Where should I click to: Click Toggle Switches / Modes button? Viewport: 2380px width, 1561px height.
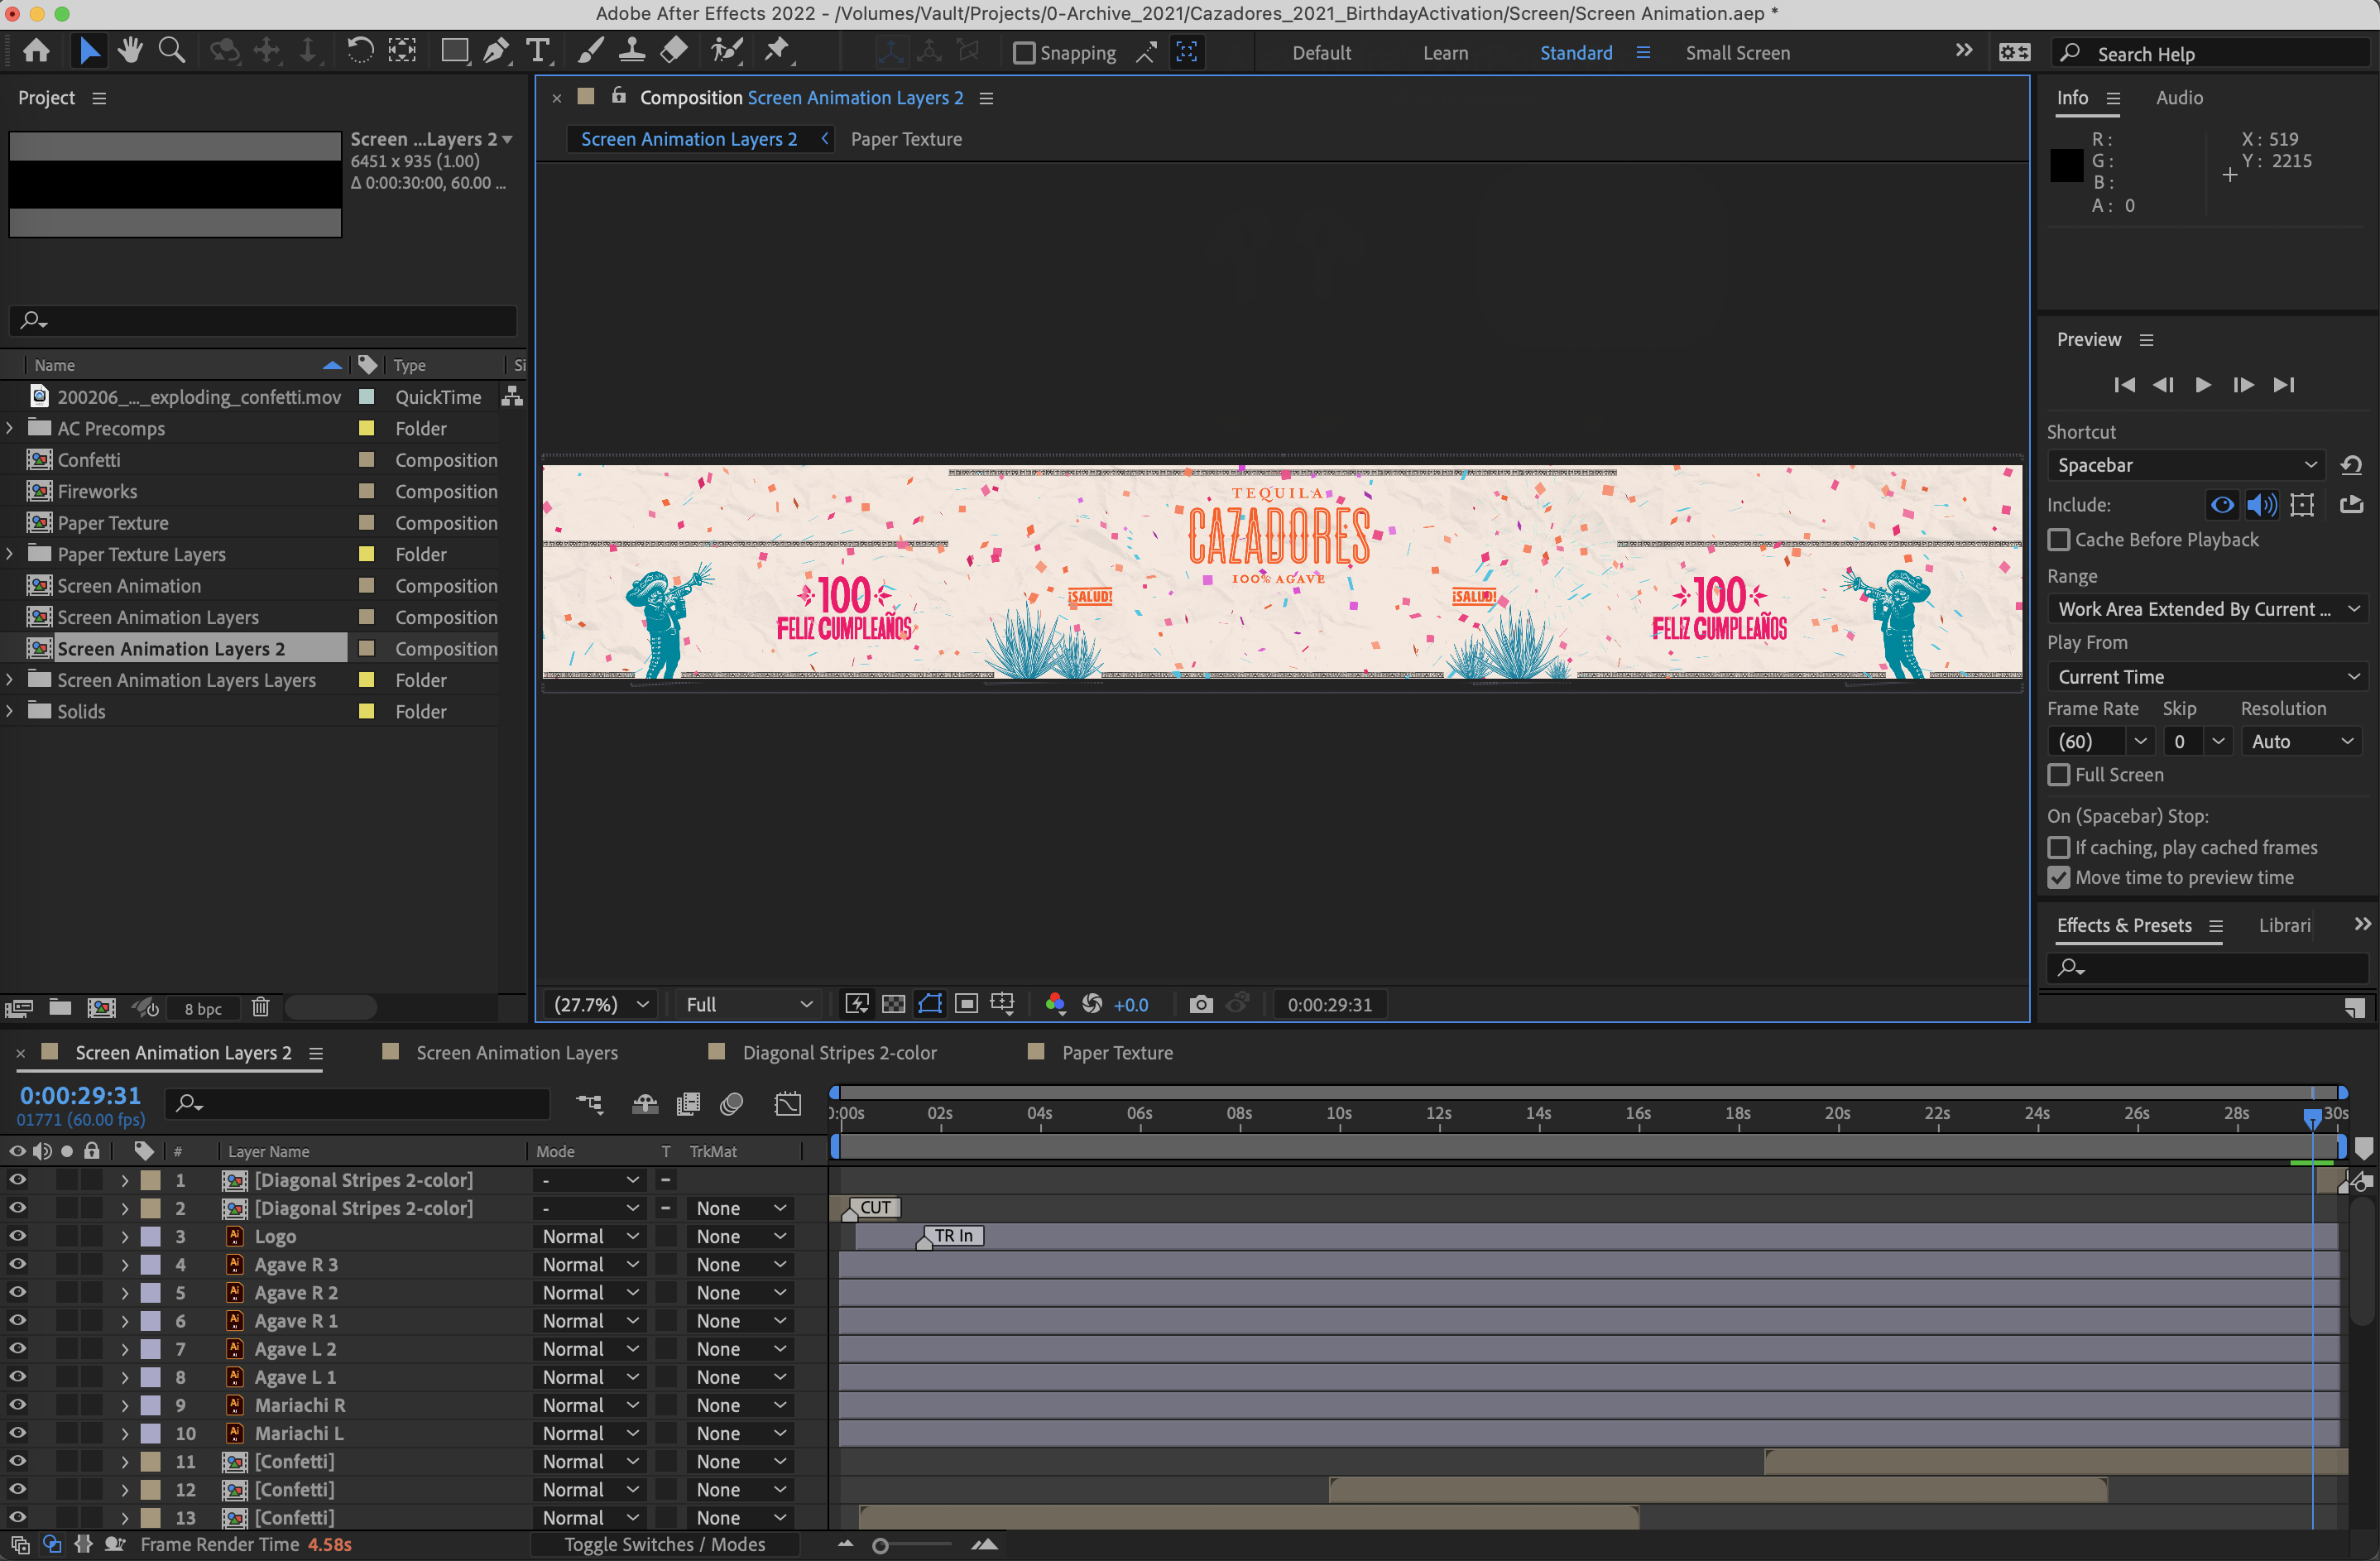(664, 1544)
